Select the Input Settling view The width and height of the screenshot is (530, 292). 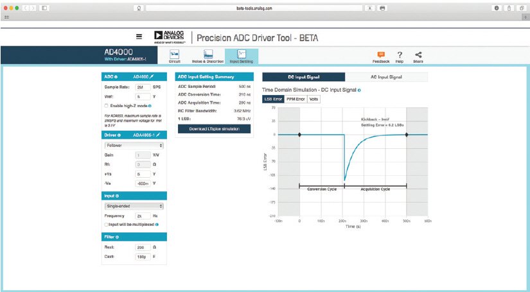pos(241,56)
